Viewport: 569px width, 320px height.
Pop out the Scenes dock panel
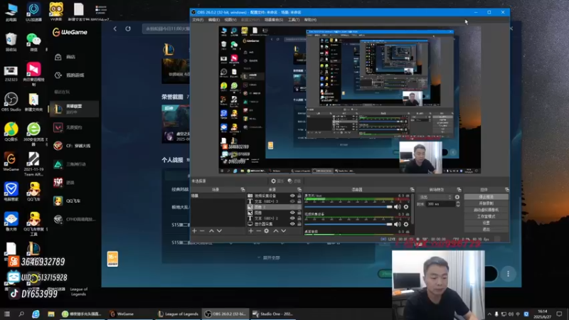[243, 189]
